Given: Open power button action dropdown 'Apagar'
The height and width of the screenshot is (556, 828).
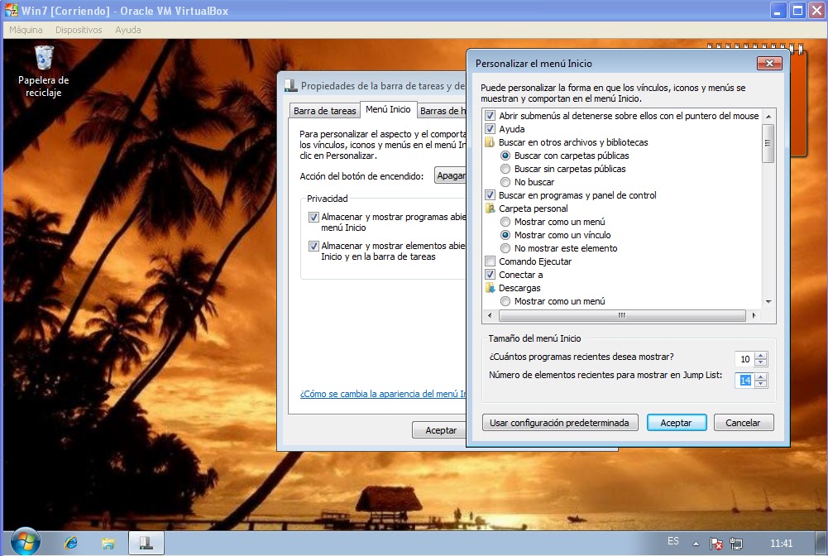Looking at the screenshot, I should tap(451, 175).
